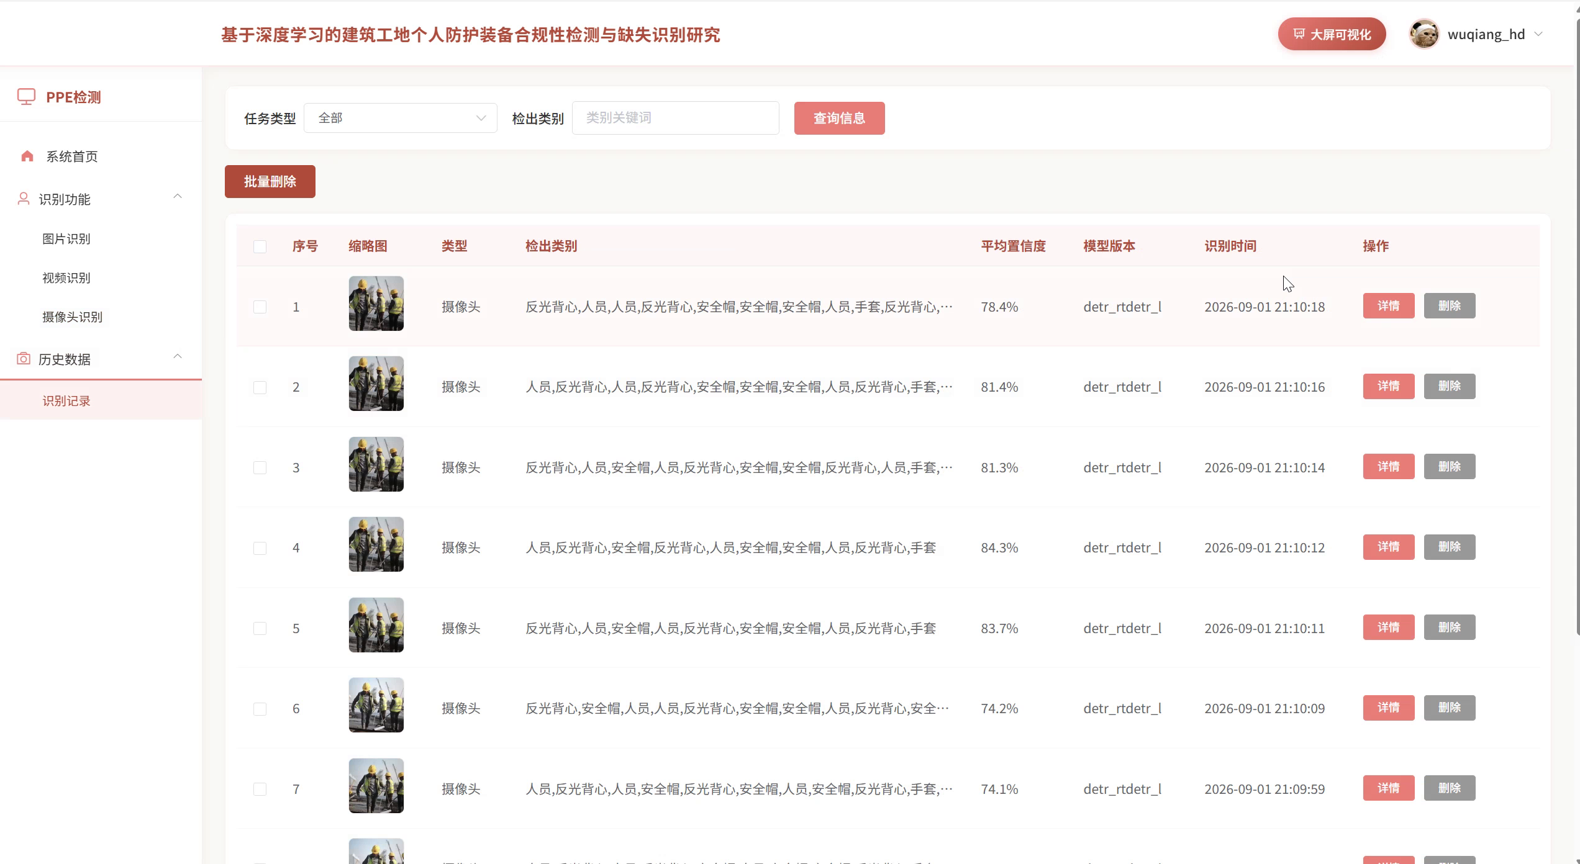Check the checkbox for row 3
The width and height of the screenshot is (1580, 864).
[x=260, y=467]
